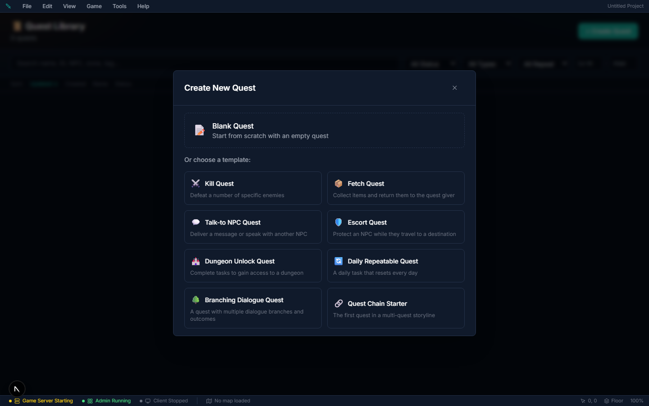Image resolution: width=649 pixels, height=406 pixels.
Task: Click the Untitled Project title
Action: 625,6
